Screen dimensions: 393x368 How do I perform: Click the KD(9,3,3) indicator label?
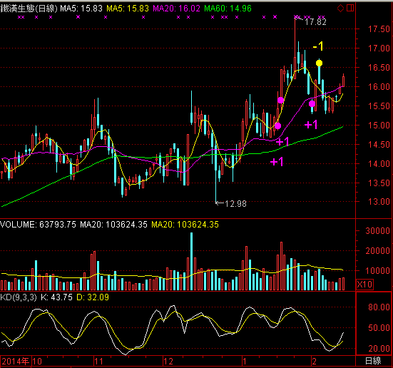pyautogui.click(x=19, y=297)
